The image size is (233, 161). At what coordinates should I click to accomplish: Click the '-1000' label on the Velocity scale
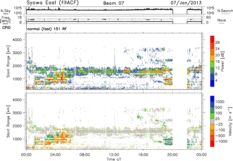221,141
